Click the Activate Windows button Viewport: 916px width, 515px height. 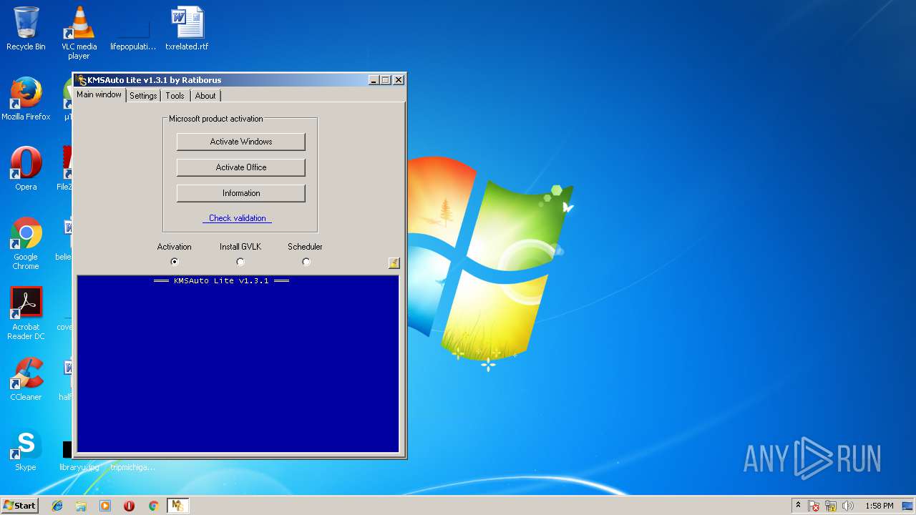click(241, 142)
